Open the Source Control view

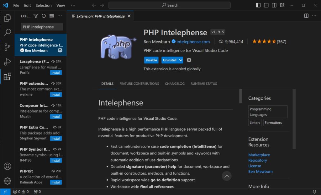click(8, 47)
